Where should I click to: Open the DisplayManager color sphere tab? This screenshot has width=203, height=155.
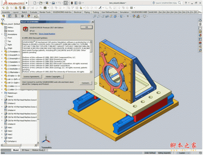(x=29, y=16)
